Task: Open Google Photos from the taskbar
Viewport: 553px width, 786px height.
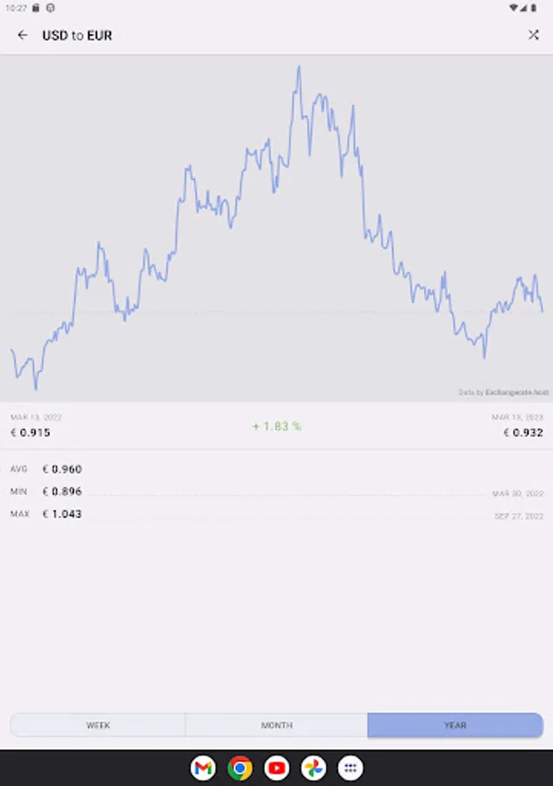Action: pos(314,769)
